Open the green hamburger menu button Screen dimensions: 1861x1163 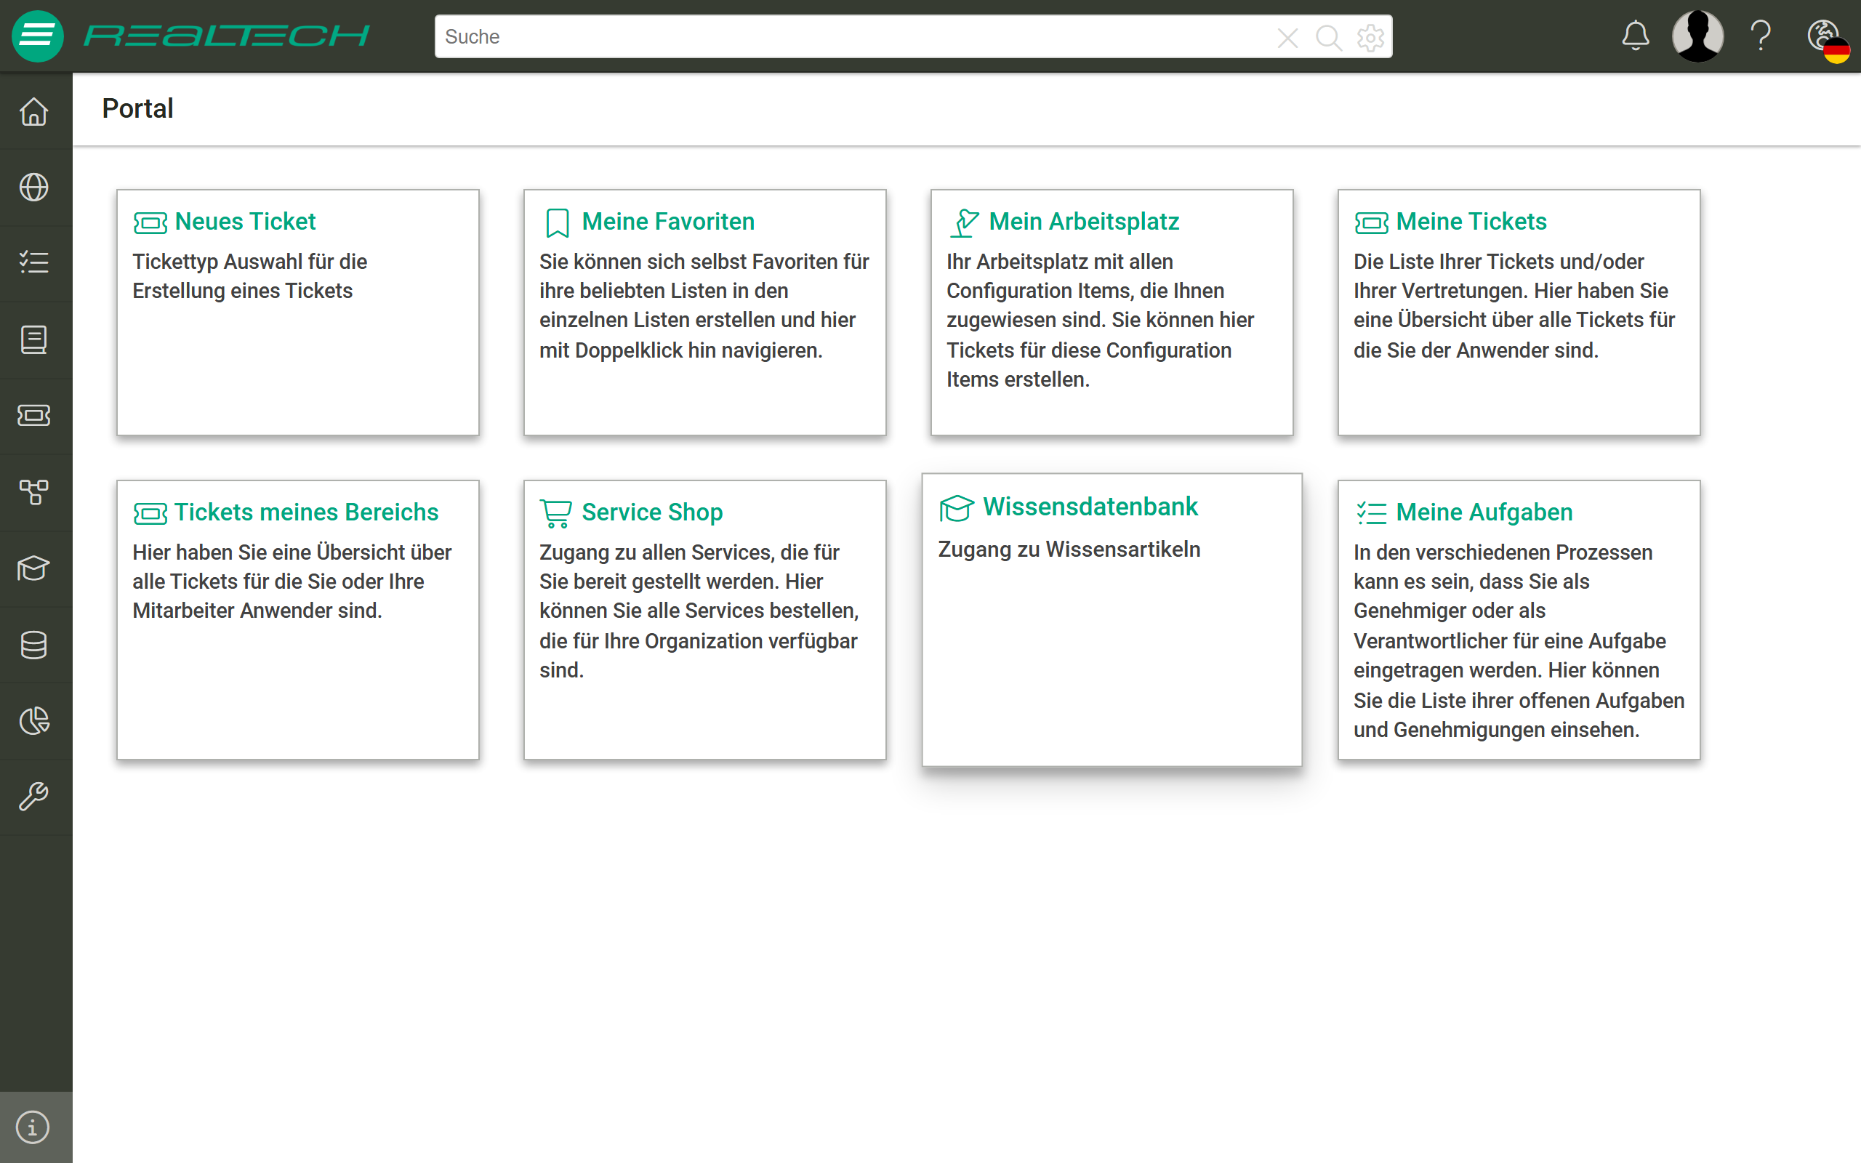coord(37,36)
